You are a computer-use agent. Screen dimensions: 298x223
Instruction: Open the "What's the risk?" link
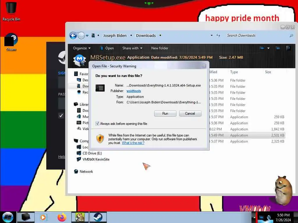click(133, 143)
